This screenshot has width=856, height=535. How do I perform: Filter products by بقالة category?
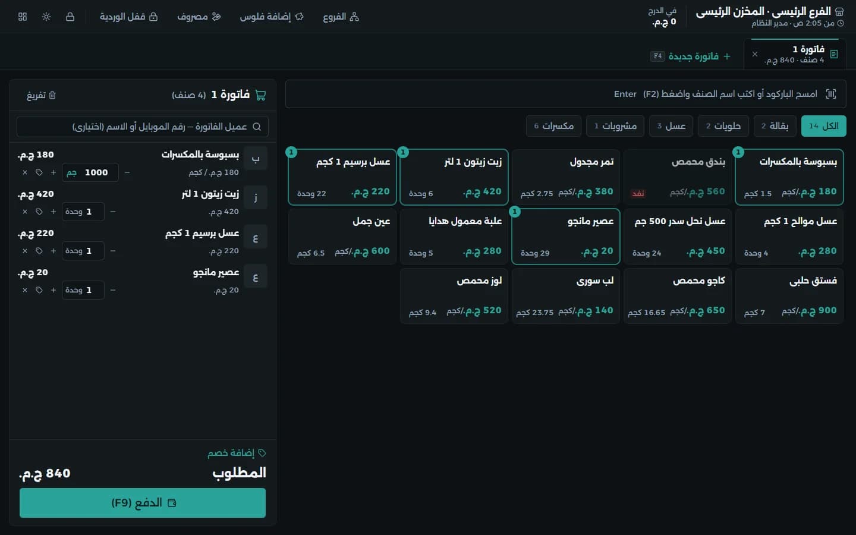(x=775, y=126)
